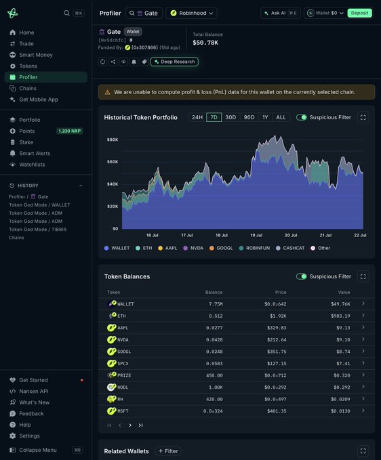Expand the SPCX token row arrow

pyautogui.click(x=363, y=363)
